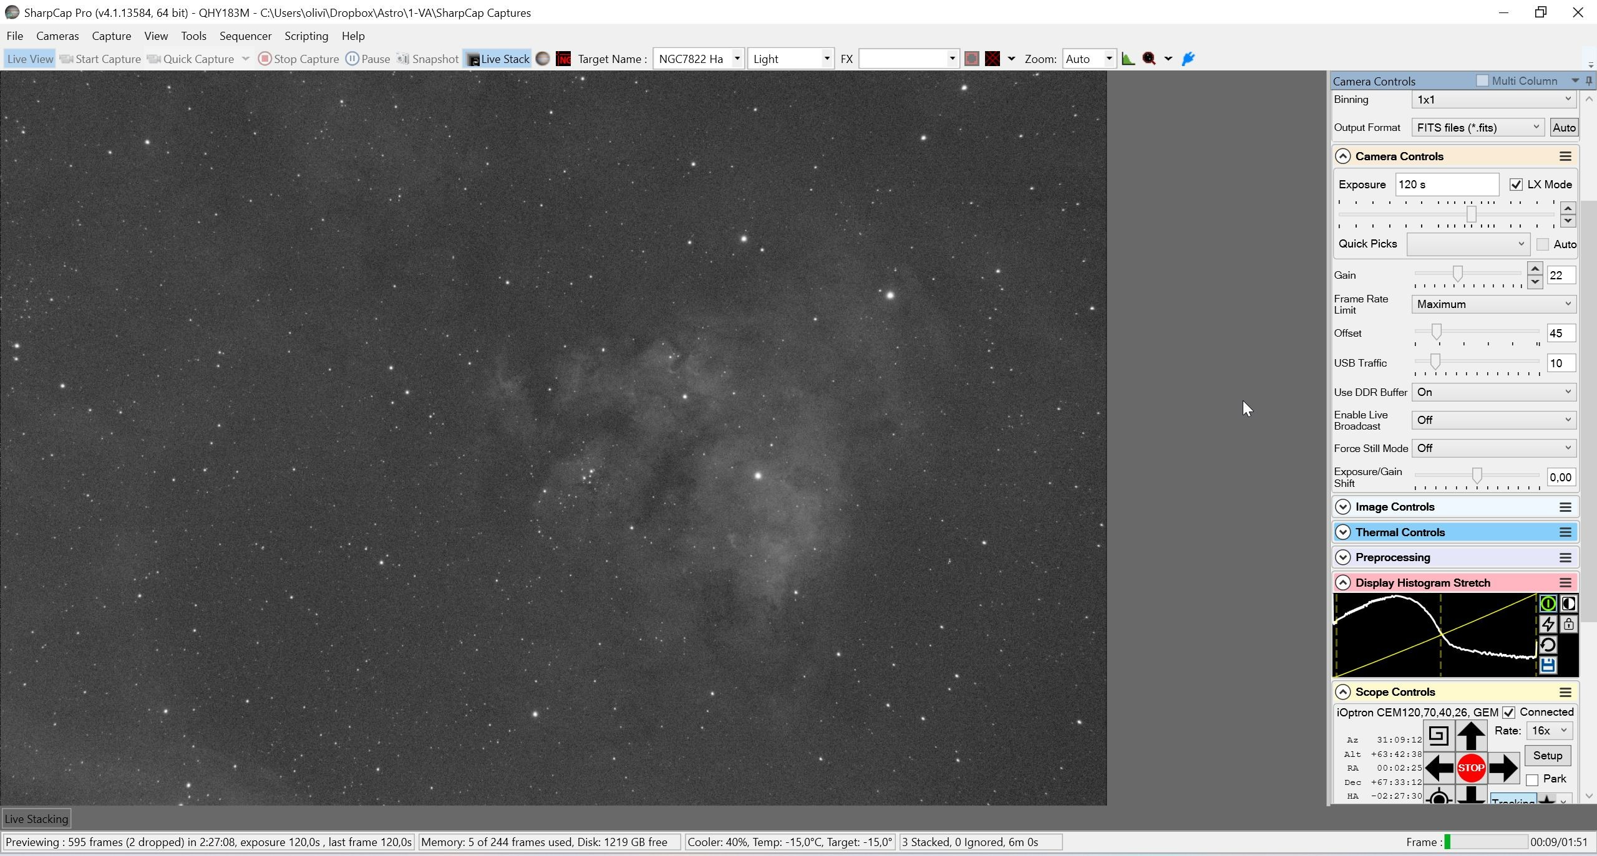This screenshot has width=1597, height=856.
Task: Reset the display histogram stretch
Action: [1548, 645]
